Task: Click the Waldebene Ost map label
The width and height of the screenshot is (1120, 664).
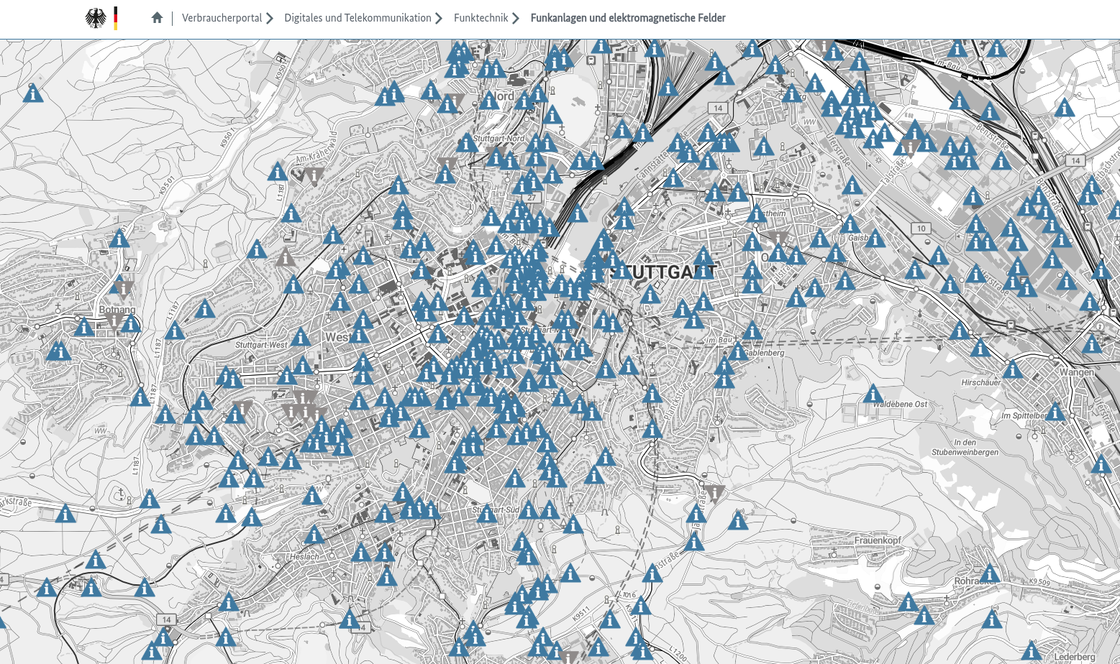Action: [901, 405]
